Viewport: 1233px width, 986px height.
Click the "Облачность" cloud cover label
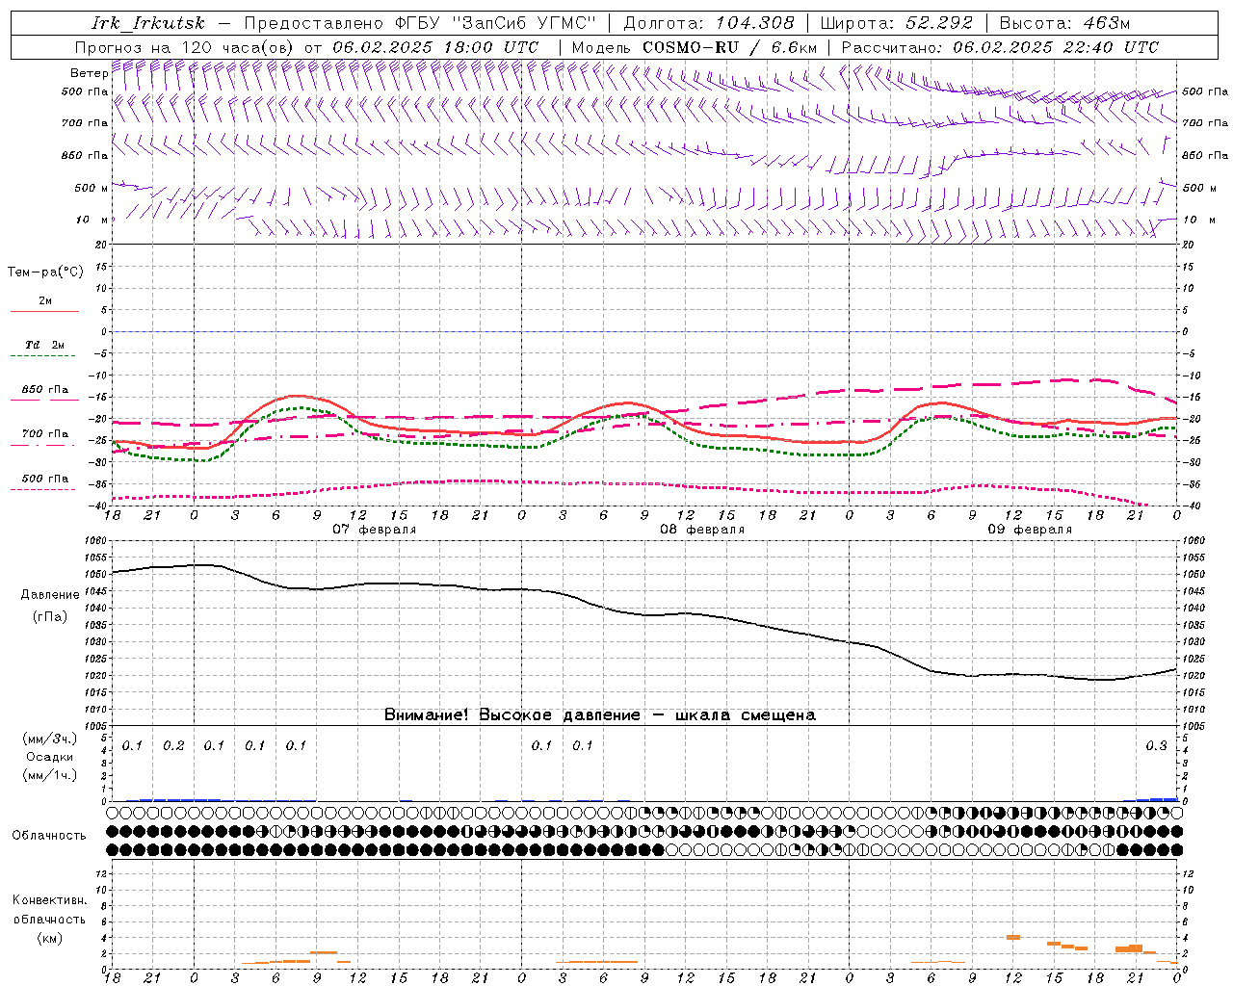click(x=49, y=836)
